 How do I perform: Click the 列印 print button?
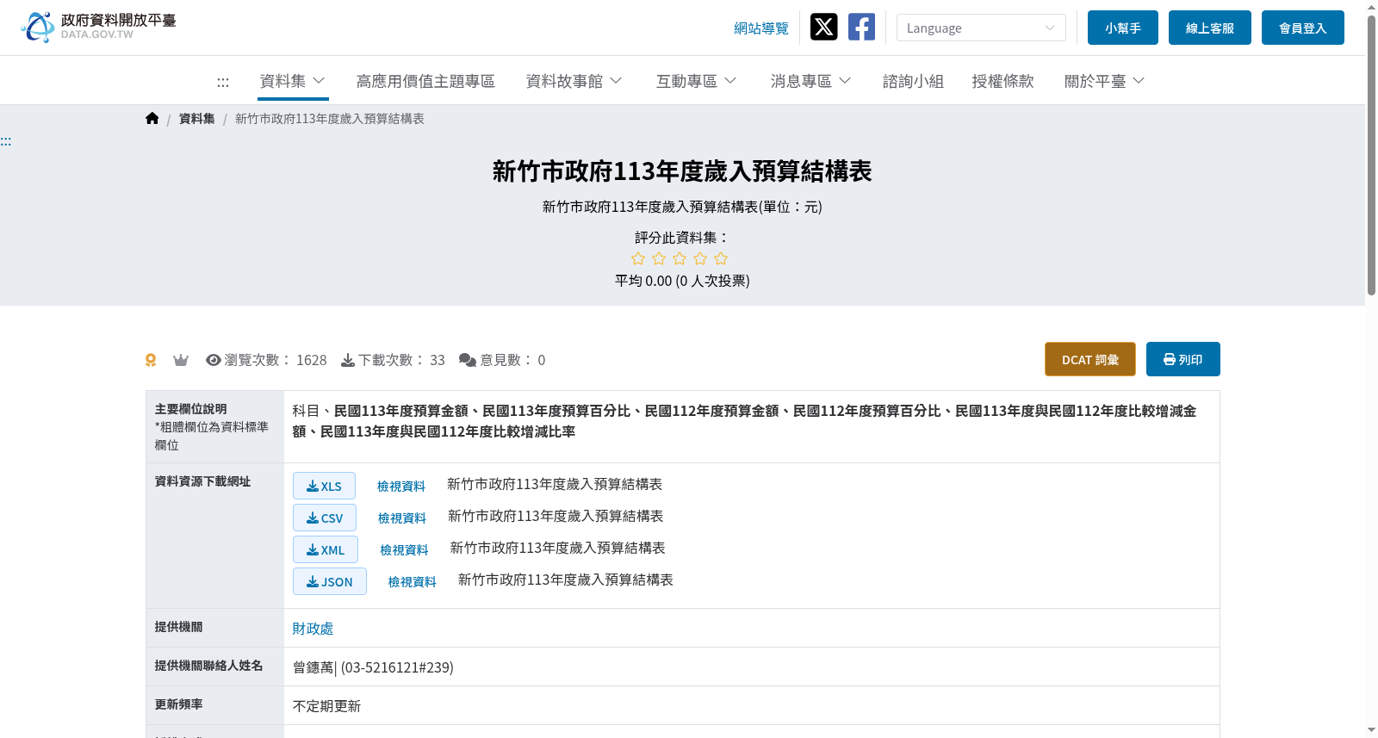(x=1183, y=359)
